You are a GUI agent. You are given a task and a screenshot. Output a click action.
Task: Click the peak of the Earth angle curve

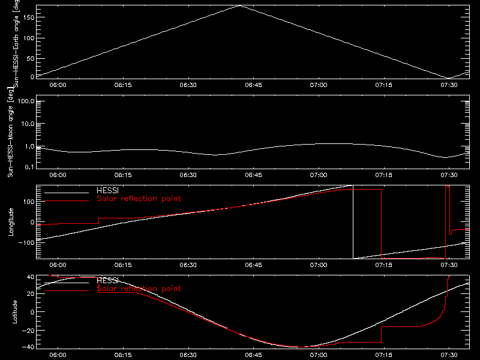239,5
